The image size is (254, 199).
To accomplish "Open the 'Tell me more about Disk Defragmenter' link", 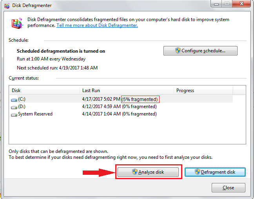I will [x=97, y=25].
